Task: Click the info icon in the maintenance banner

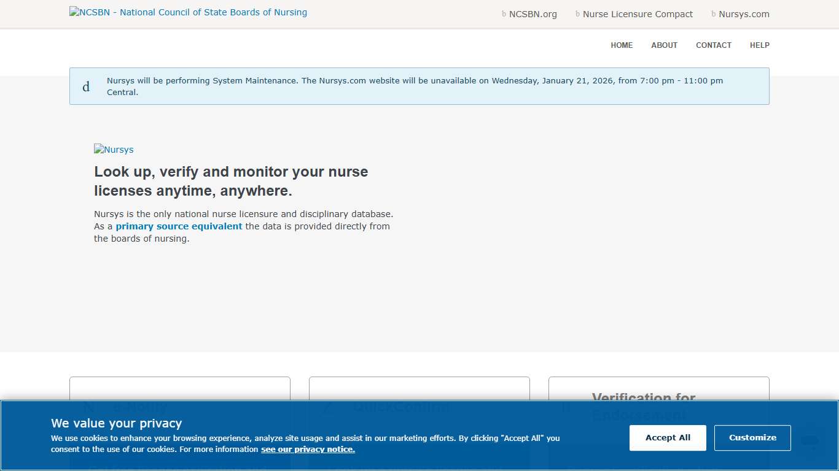Action: tap(86, 86)
